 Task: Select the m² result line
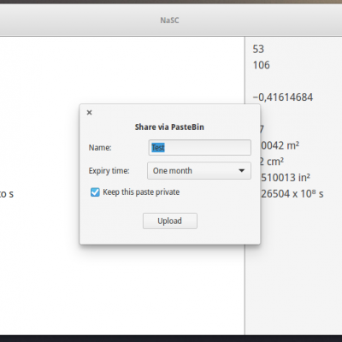coord(280,145)
